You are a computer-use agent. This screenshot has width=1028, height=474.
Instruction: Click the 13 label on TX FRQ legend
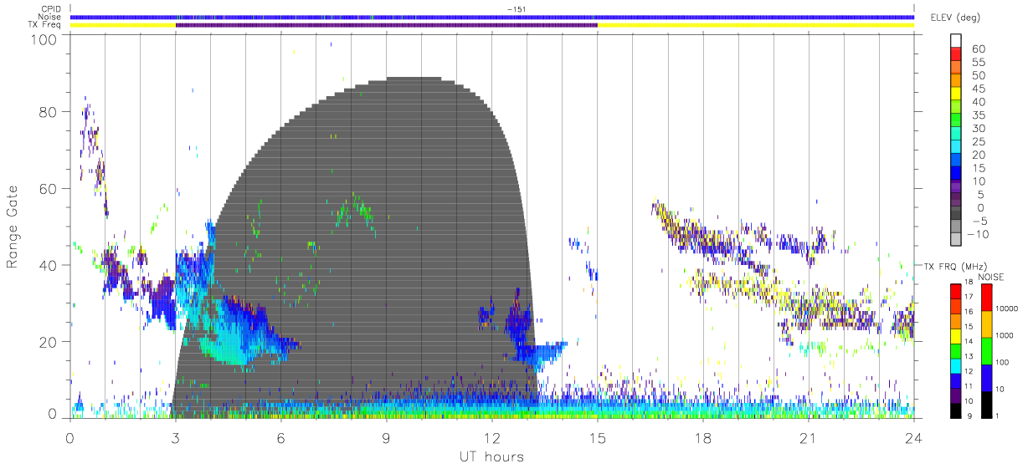969,356
